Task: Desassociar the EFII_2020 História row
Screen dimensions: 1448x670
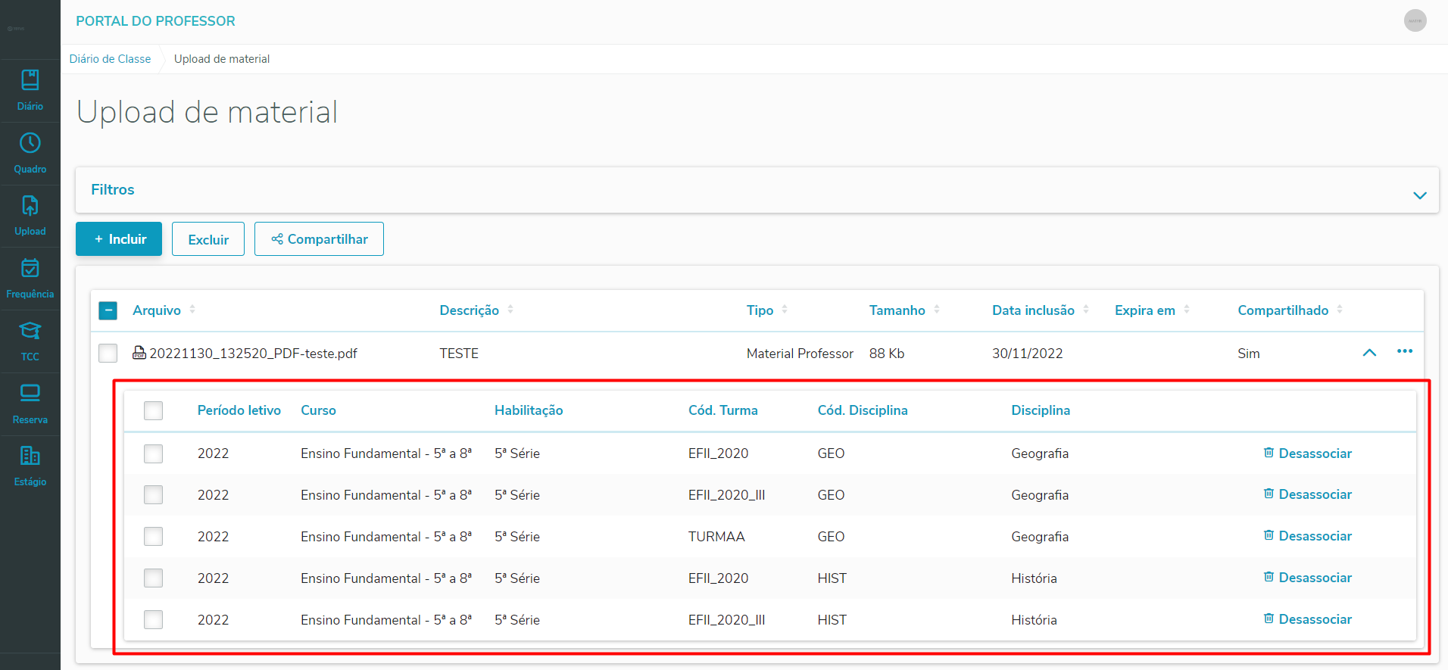Action: (x=1308, y=578)
